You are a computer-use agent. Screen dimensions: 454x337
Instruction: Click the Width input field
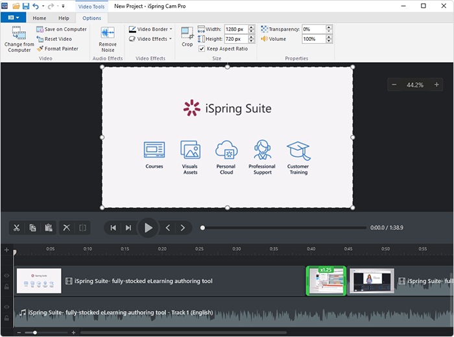click(x=236, y=29)
